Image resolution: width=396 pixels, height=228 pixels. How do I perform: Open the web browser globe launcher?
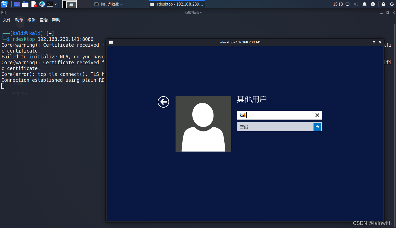(42, 4)
